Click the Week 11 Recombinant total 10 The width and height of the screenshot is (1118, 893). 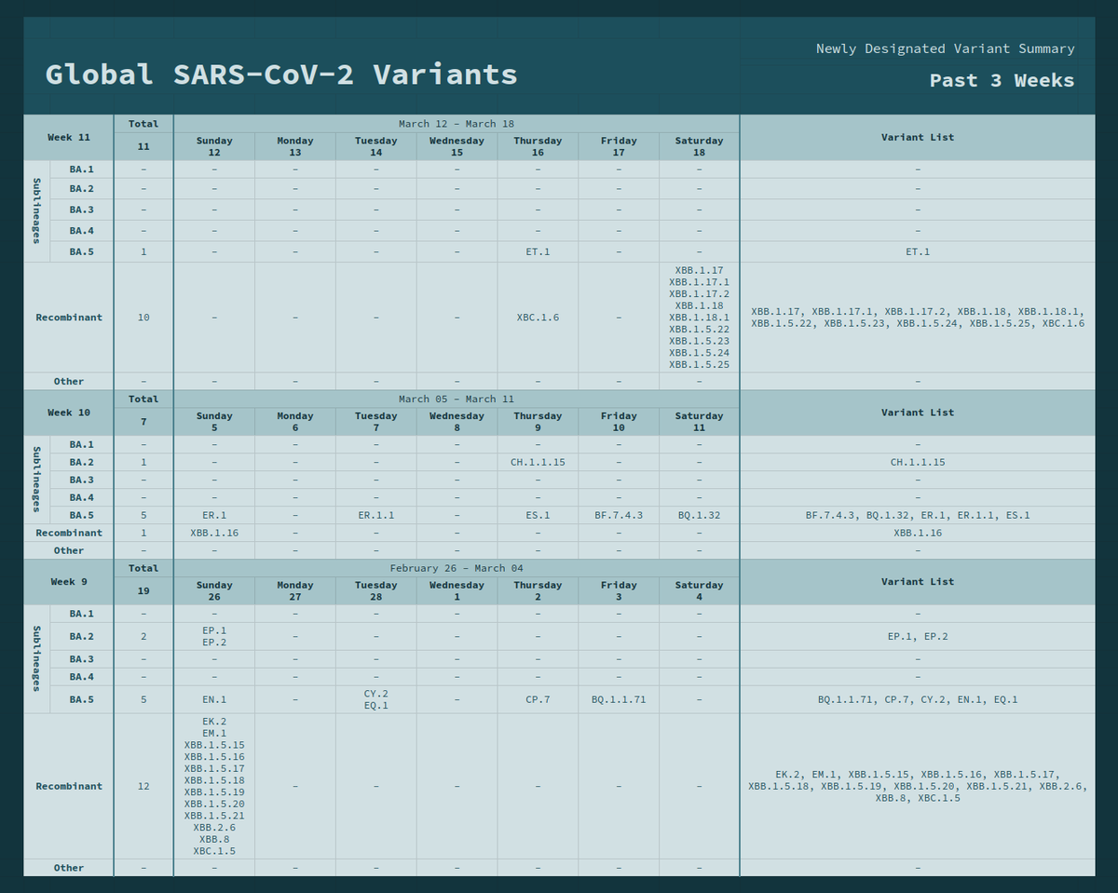tap(143, 318)
